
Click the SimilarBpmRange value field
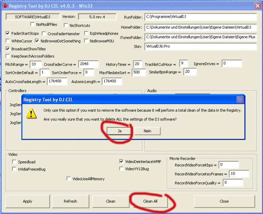(190, 72)
